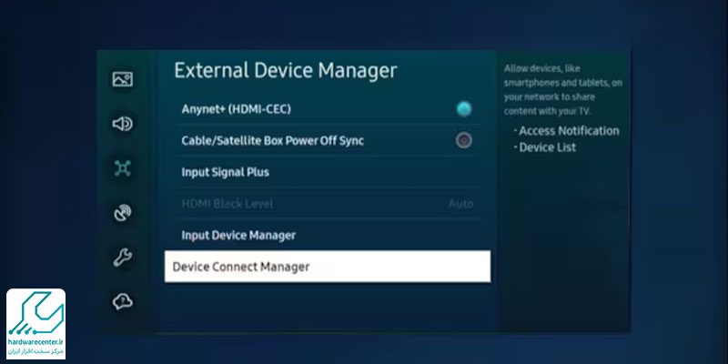The height and width of the screenshot is (364, 728).
Task: Open Input Device Manager
Action: click(x=238, y=236)
